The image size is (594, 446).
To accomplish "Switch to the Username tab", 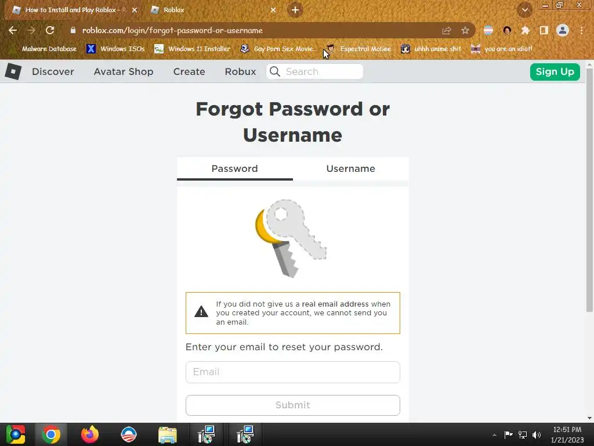I will [351, 169].
